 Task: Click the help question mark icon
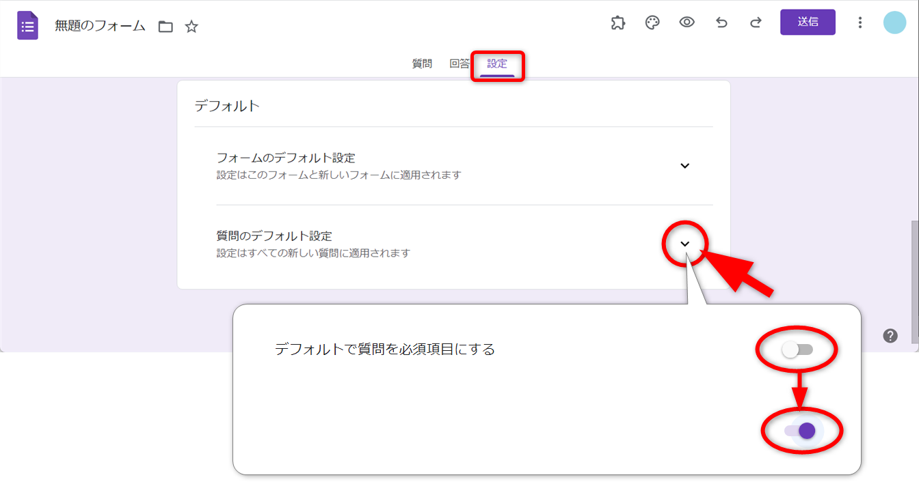tap(890, 335)
